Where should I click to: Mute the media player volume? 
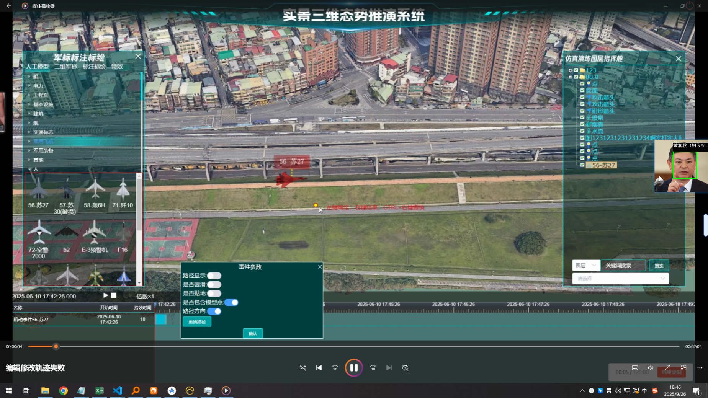point(650,368)
